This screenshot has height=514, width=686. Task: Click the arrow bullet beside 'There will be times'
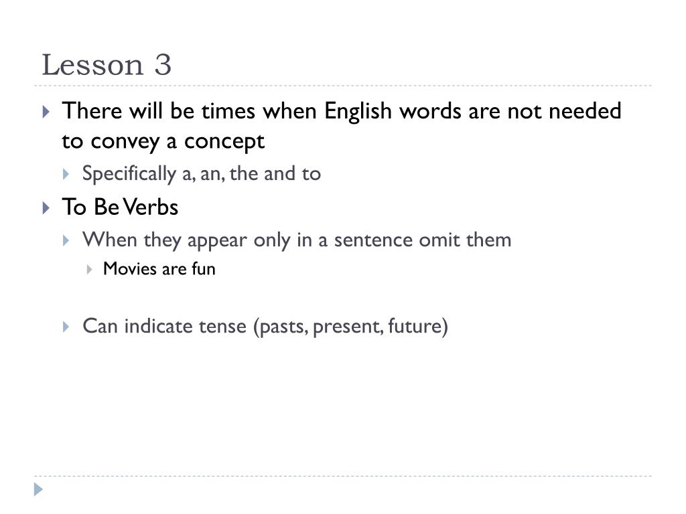click(x=46, y=112)
